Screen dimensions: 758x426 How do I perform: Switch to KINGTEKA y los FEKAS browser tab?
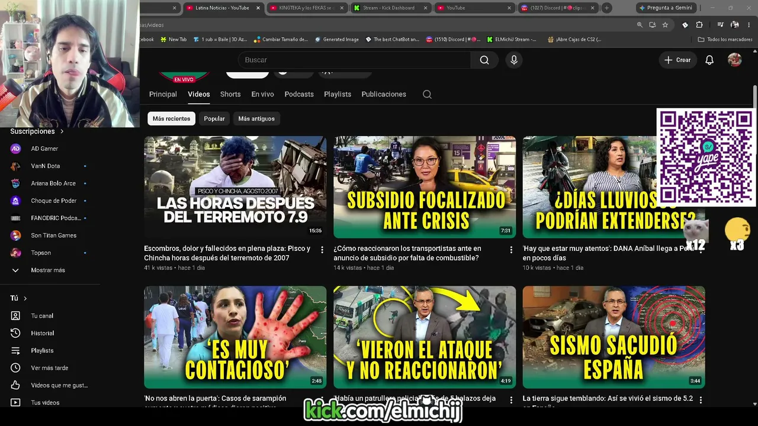point(306,8)
